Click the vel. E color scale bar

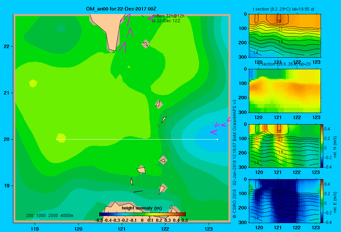322,201
